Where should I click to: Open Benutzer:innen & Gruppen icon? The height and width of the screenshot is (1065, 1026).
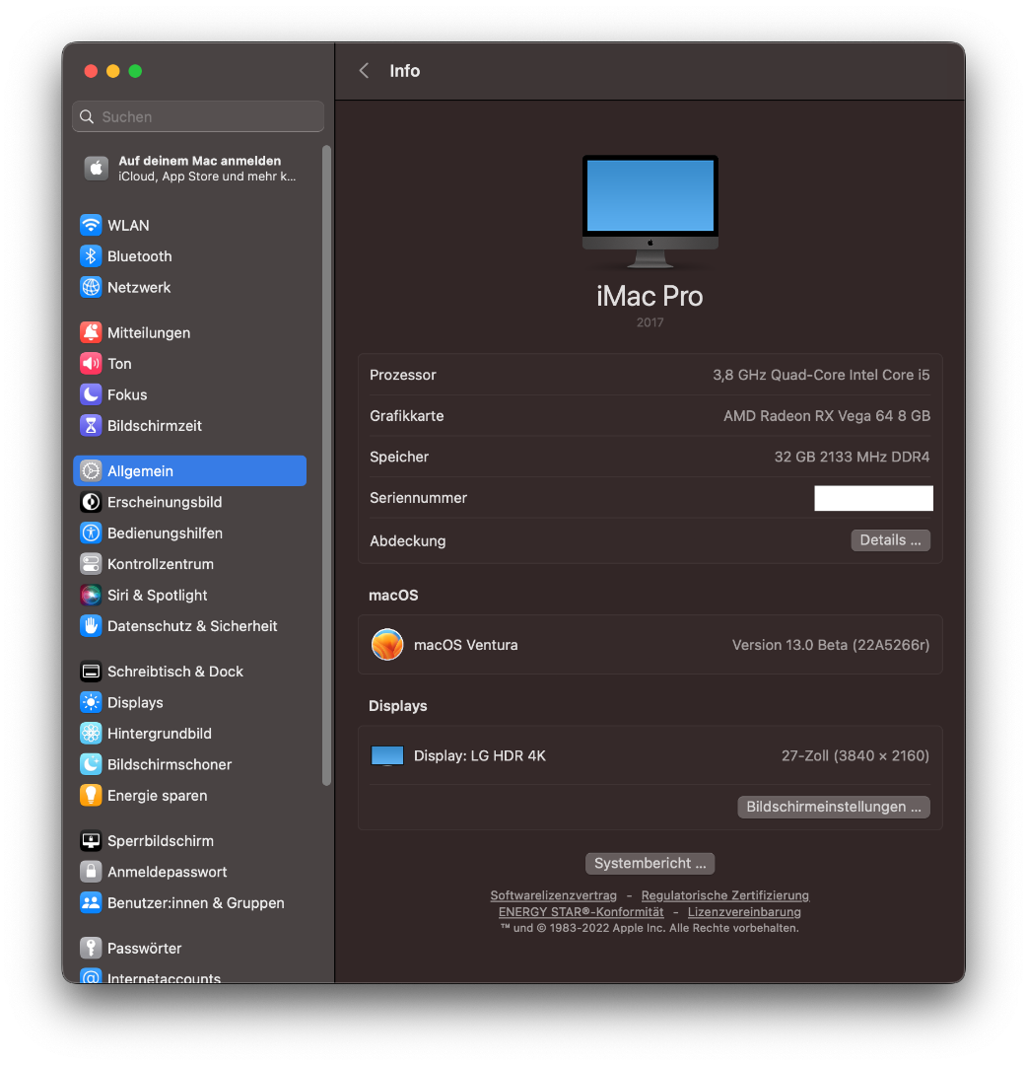(x=91, y=902)
